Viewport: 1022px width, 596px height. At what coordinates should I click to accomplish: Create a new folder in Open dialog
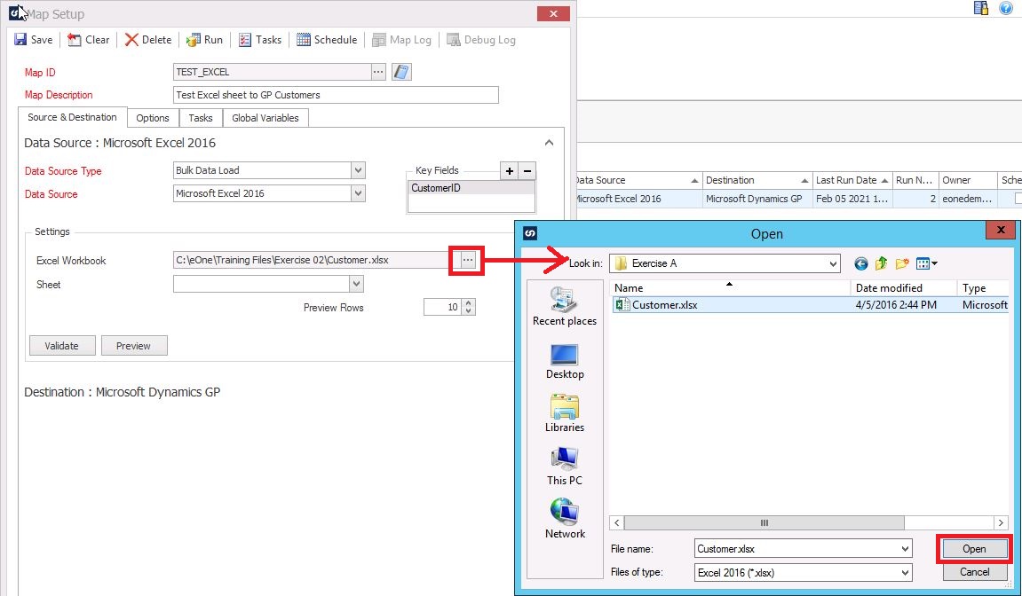pyautogui.click(x=902, y=263)
